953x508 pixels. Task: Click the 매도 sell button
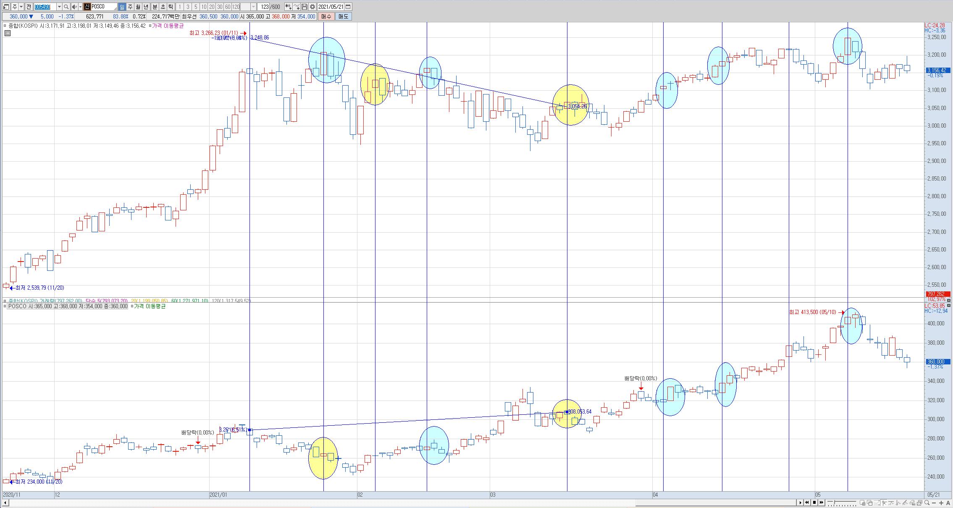[343, 16]
